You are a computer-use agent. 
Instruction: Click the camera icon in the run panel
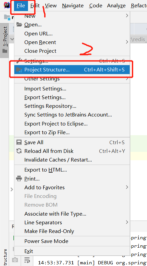[15, 260]
